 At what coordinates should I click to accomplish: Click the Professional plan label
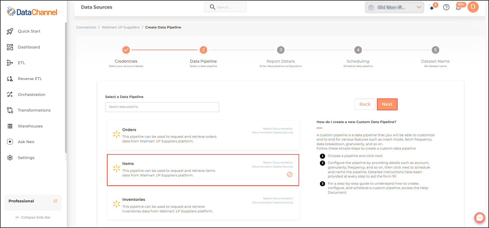(21, 201)
